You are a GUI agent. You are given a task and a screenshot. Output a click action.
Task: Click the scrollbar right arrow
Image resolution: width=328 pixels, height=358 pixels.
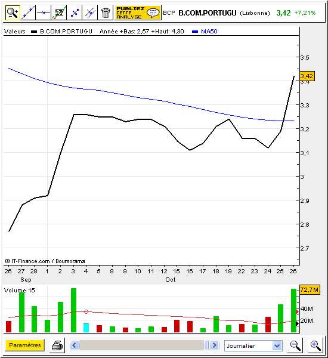click(214, 345)
